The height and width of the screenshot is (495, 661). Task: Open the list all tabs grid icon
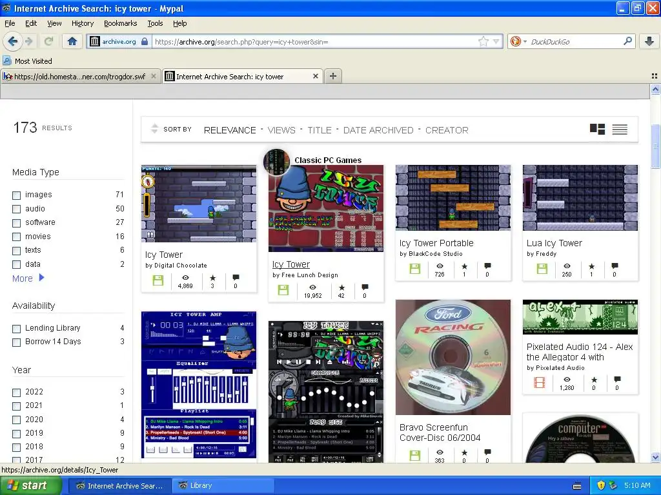click(x=655, y=76)
